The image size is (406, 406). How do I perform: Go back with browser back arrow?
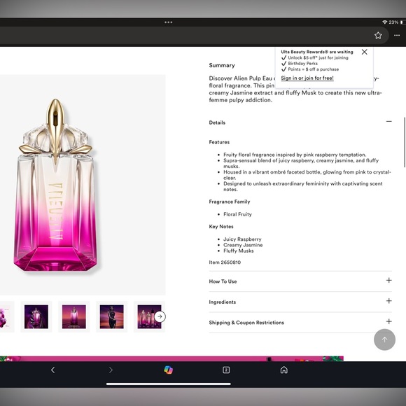(x=52, y=370)
